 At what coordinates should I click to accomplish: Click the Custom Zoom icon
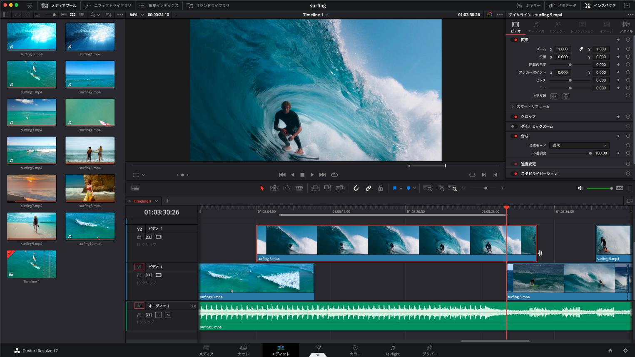453,188
